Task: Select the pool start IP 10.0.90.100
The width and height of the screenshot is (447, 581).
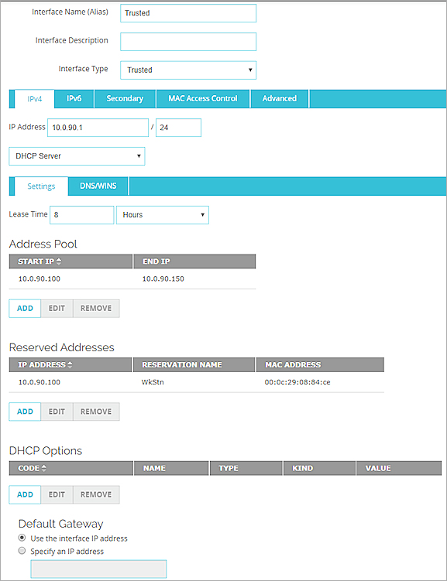Action: click(x=40, y=279)
